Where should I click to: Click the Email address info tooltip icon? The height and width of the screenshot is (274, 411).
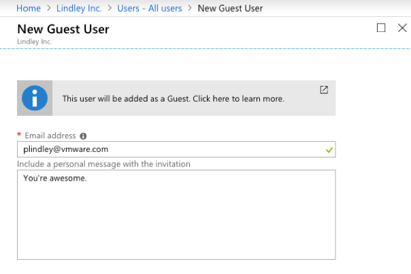pos(83,136)
